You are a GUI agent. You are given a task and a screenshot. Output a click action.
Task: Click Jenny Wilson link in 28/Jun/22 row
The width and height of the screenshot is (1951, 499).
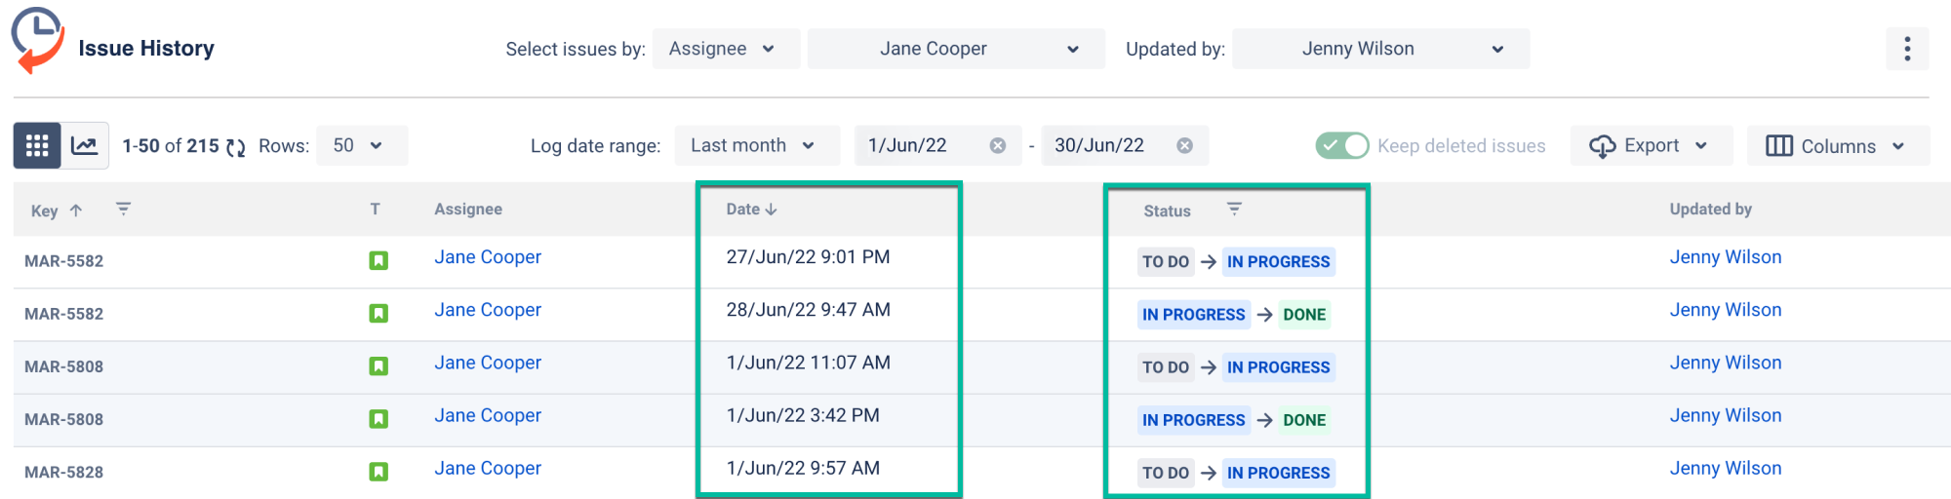(1725, 310)
